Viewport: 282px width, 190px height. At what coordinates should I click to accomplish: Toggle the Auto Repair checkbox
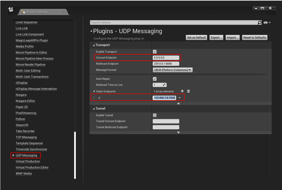click(155, 79)
